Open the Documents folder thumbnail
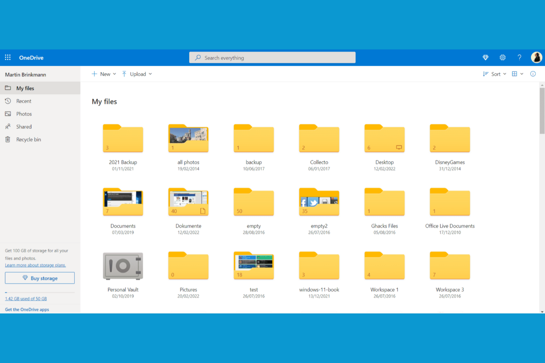Screen dimensions: 545x363 click(x=123, y=202)
